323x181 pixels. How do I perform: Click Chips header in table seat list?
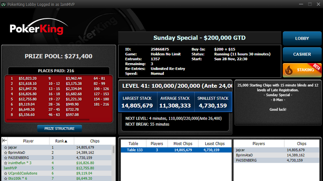pos(302,144)
